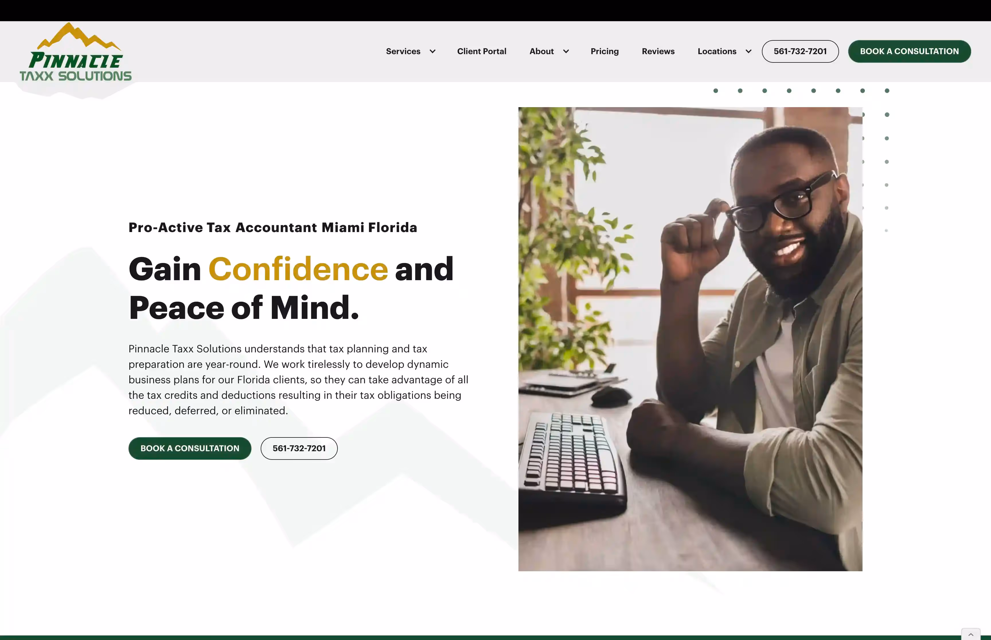The height and width of the screenshot is (640, 991).
Task: Select the About menu label
Action: (x=541, y=52)
